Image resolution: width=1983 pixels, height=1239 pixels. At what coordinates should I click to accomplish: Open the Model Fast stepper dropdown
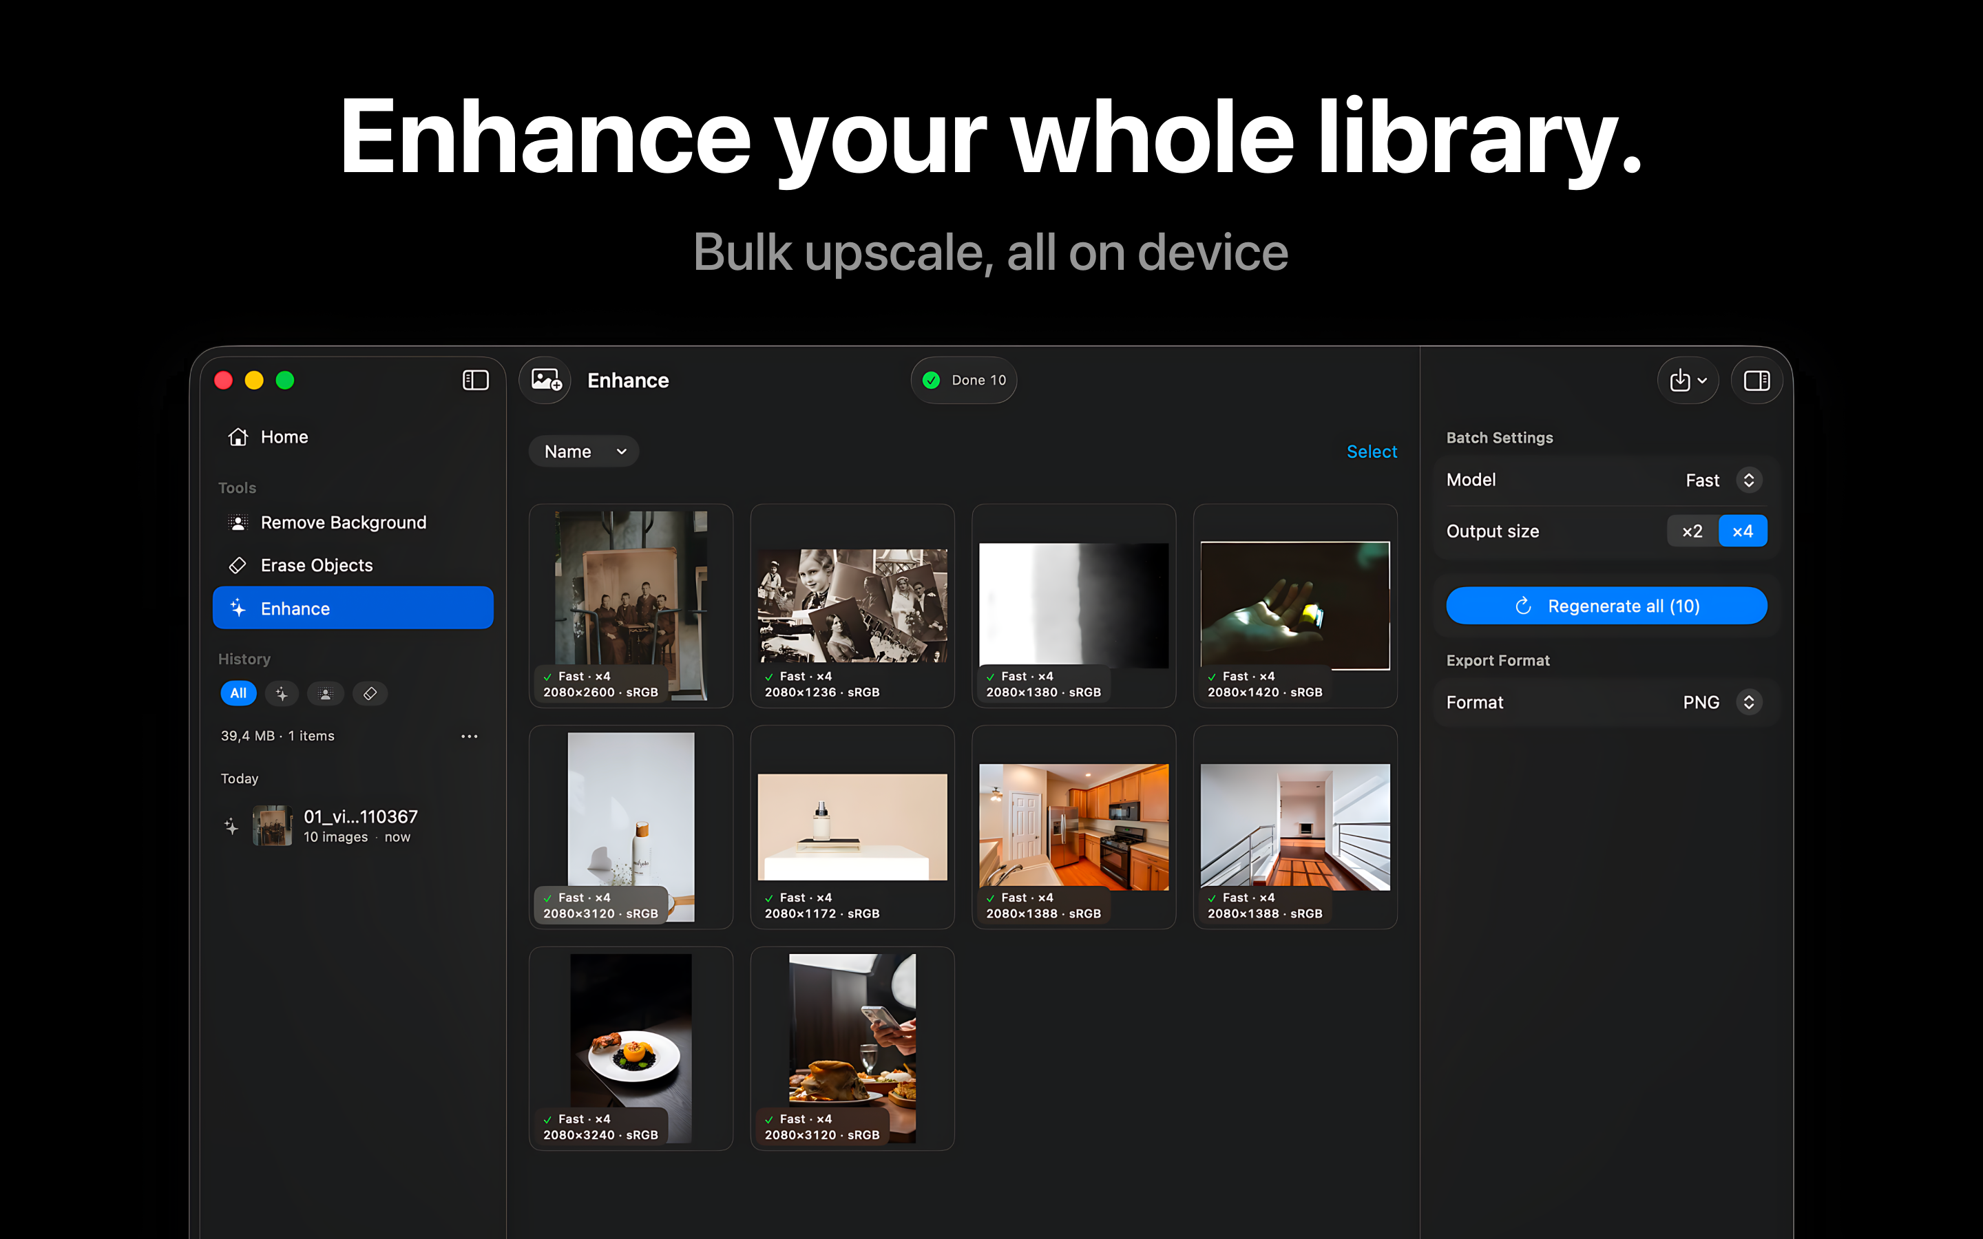(x=1749, y=480)
